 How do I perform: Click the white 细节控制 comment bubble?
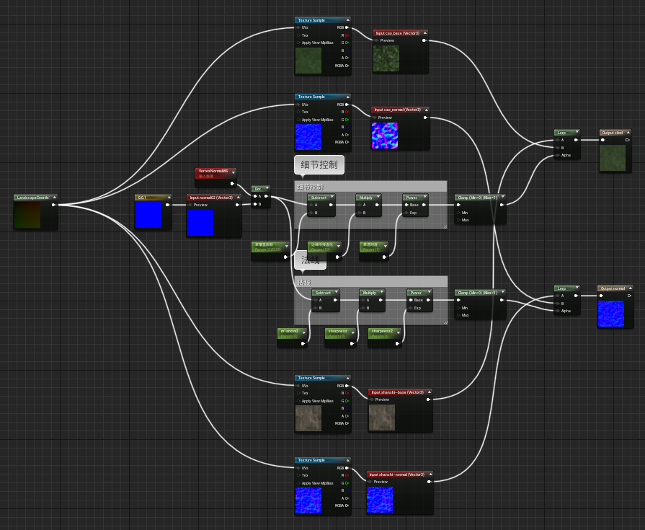(319, 165)
